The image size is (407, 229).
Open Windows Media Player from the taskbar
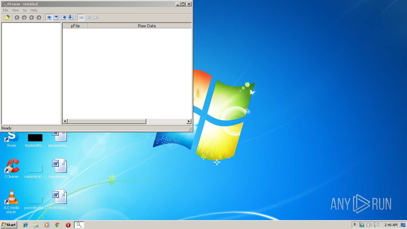pyautogui.click(x=47, y=225)
